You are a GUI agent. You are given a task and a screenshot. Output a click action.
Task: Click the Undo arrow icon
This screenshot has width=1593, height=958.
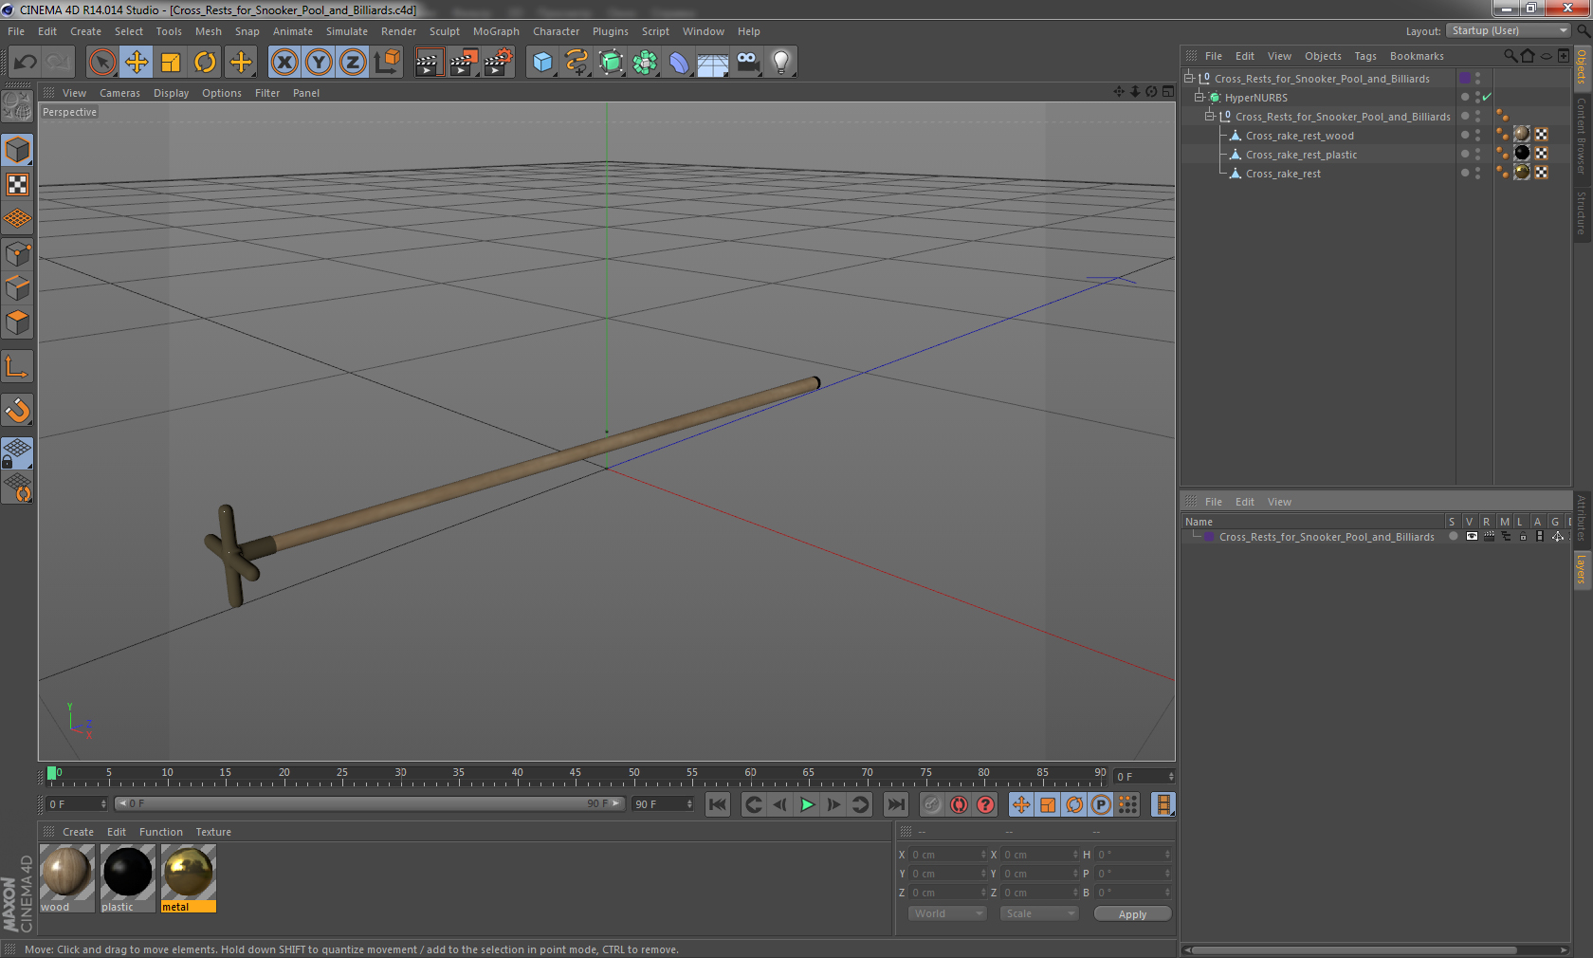click(25, 63)
